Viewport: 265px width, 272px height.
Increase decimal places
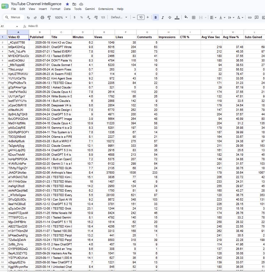(x=95, y=17)
